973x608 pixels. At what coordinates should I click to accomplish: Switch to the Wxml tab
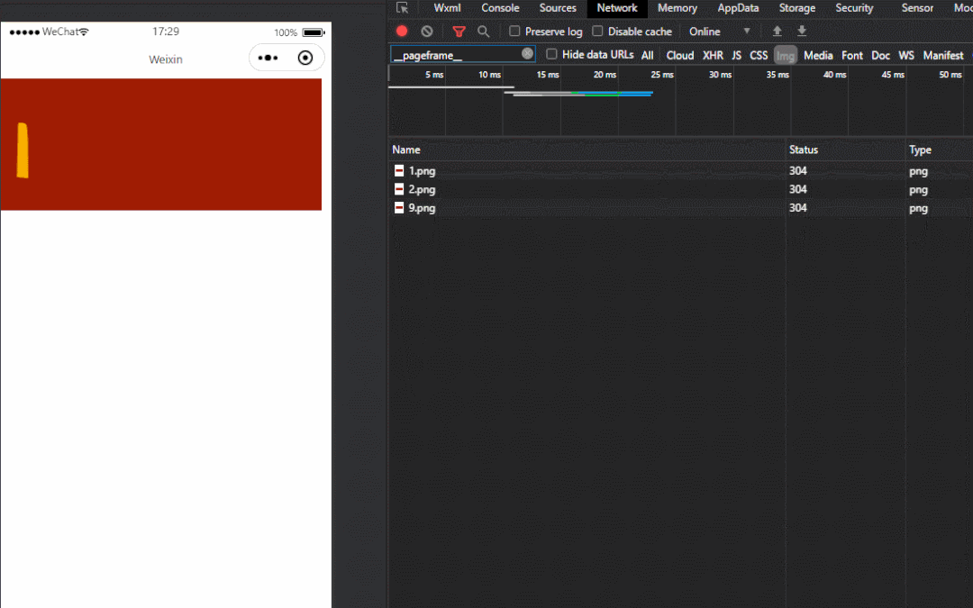447,8
